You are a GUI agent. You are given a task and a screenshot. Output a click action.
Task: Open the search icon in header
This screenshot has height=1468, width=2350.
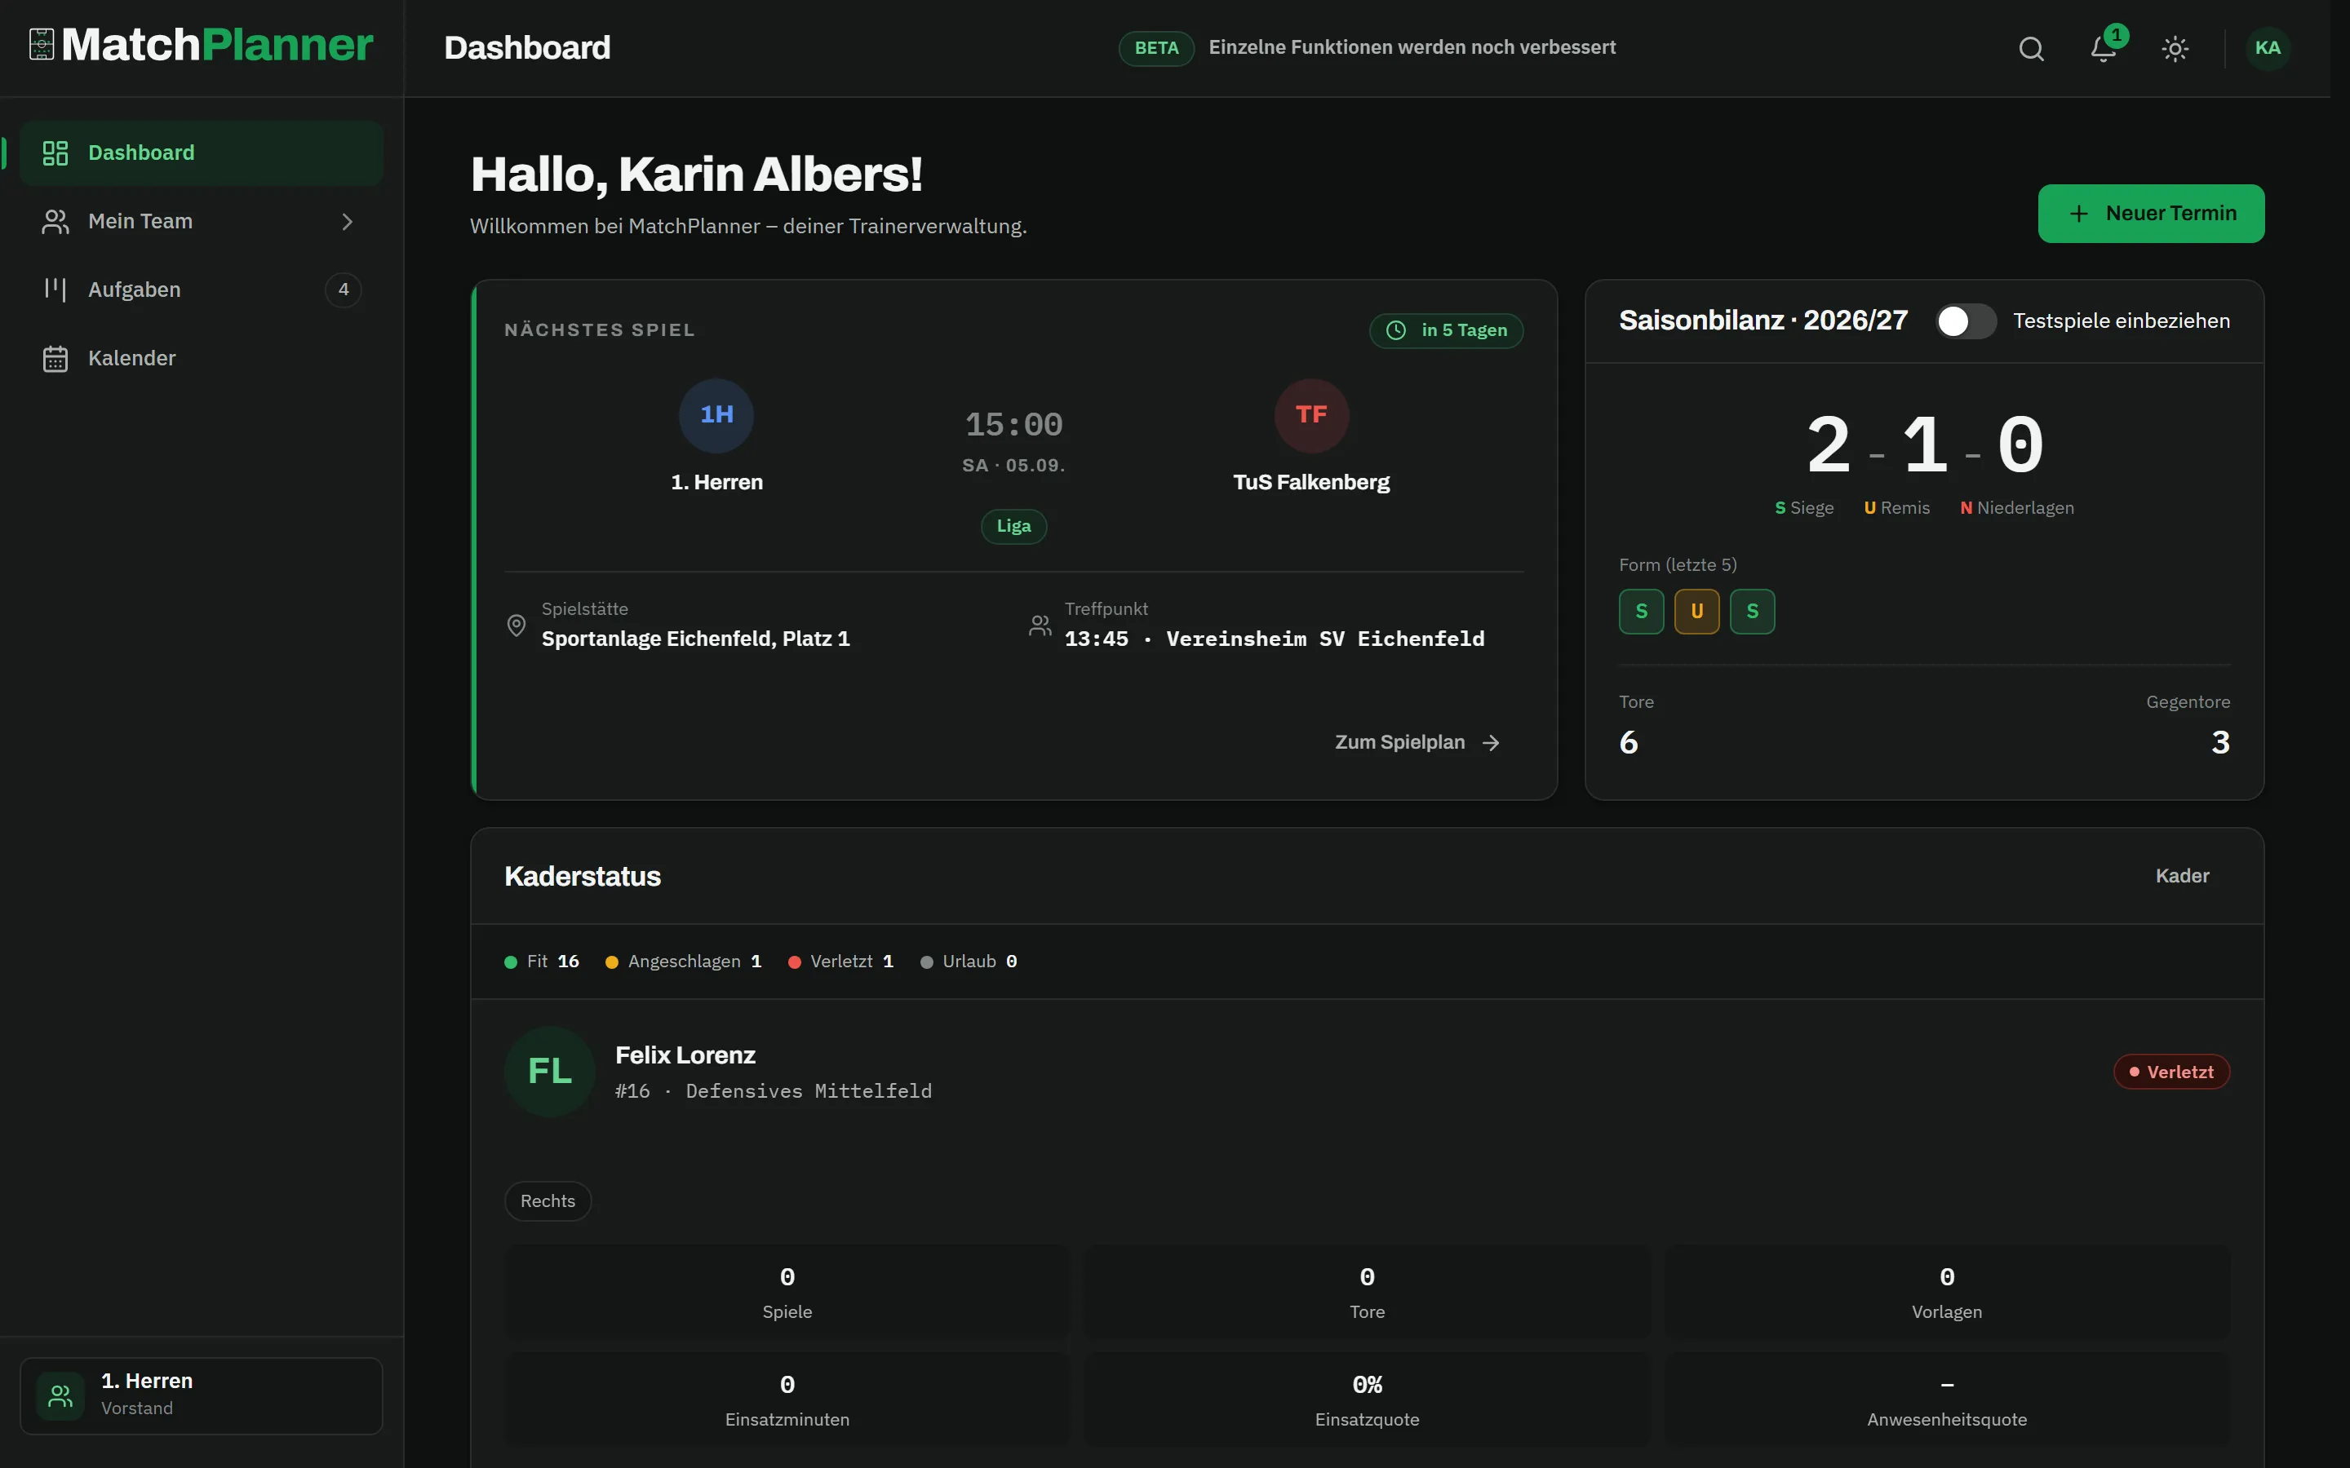2032,49
